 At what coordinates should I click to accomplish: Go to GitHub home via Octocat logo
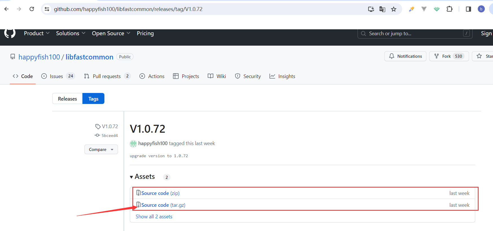point(10,33)
